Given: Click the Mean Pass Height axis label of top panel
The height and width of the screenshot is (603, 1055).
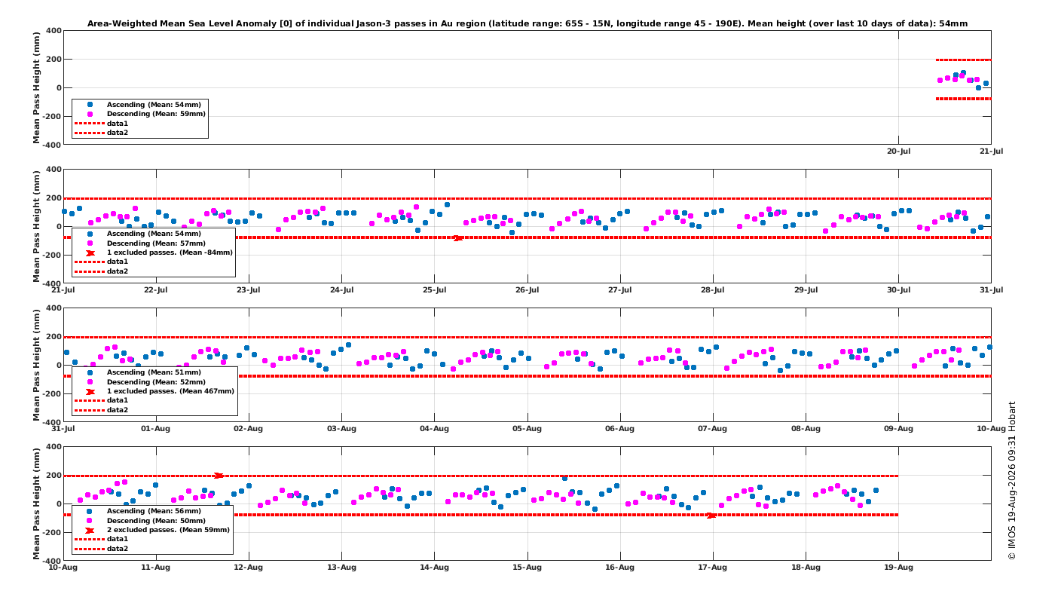Looking at the screenshot, I should pyautogui.click(x=37, y=87).
